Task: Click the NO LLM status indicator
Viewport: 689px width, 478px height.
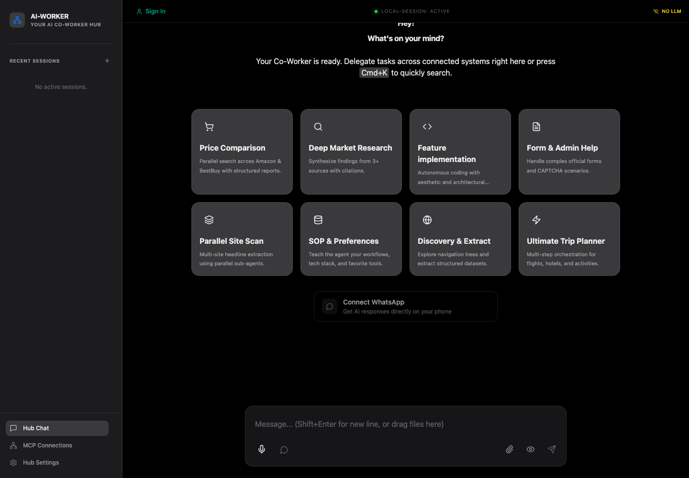Action: [x=667, y=11]
